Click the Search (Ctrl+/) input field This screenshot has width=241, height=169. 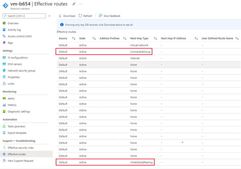tap(23, 16)
